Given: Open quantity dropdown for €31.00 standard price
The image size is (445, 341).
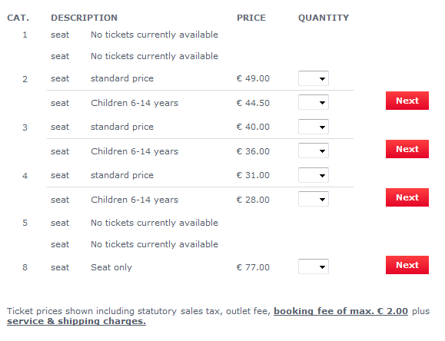Looking at the screenshot, I should tap(314, 175).
